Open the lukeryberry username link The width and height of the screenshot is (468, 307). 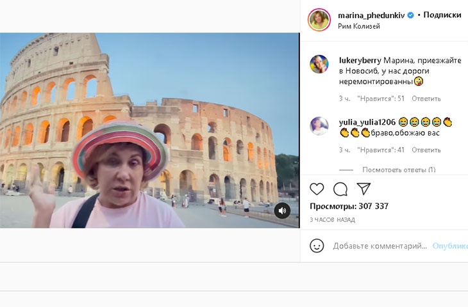pyautogui.click(x=364, y=59)
